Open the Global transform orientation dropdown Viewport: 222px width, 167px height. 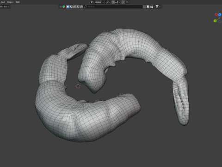pos(97,2)
